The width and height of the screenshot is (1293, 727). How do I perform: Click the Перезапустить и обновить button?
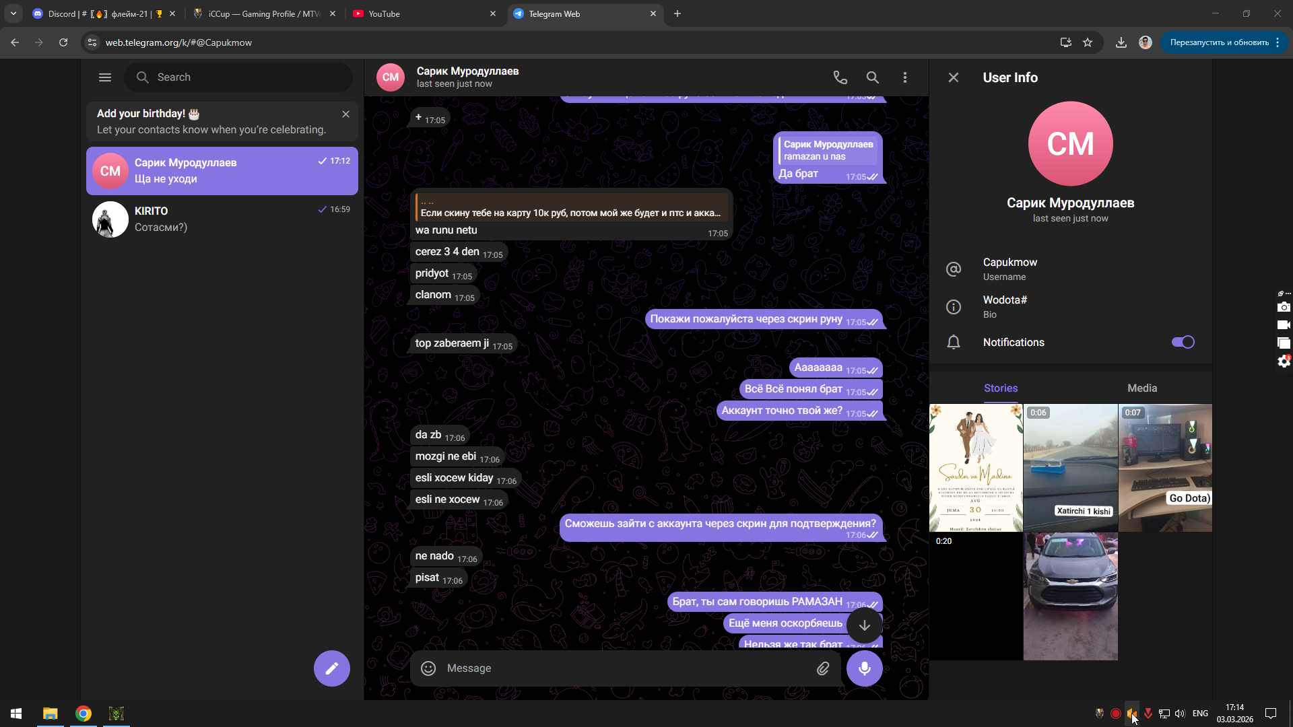point(1219,42)
